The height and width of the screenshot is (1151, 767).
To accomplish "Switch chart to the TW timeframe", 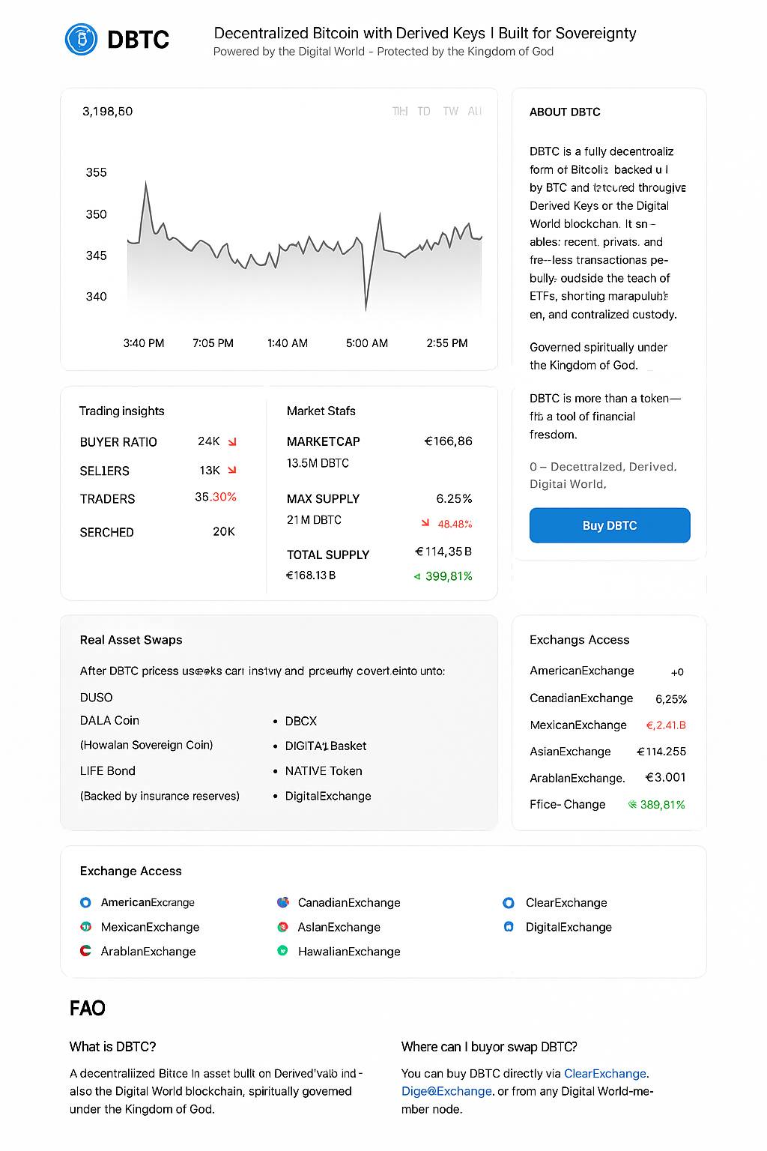I will [450, 112].
